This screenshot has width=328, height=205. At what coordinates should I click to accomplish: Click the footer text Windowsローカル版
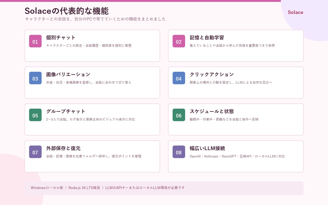click(x=47, y=188)
